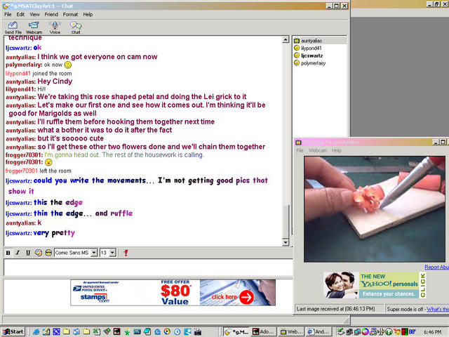449x337 pixels.
Task: Click the webcam video image of clay flower
Action: [x=375, y=209]
